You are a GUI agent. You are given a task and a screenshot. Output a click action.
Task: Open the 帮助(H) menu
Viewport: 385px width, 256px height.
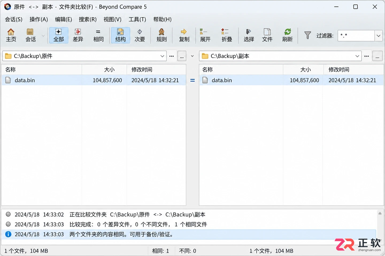coord(162,19)
